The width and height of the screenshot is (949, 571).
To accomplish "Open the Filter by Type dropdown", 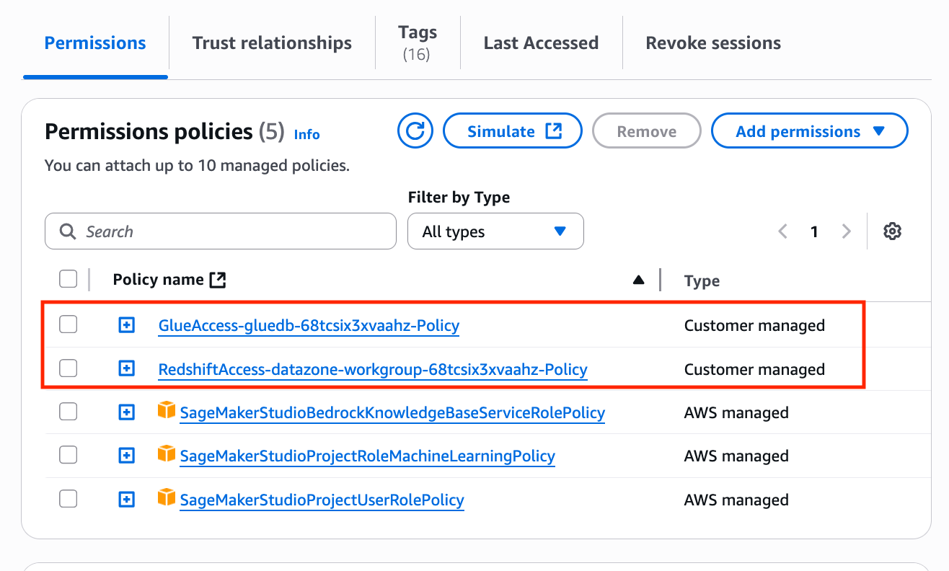I will pos(495,231).
